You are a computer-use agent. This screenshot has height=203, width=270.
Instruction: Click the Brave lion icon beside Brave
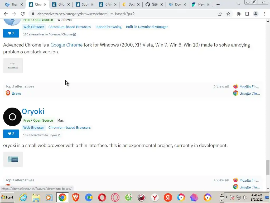click(8, 93)
